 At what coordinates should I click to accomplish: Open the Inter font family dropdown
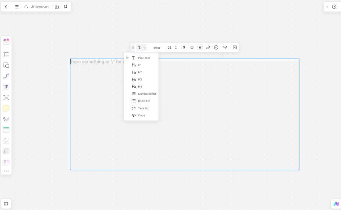(x=157, y=48)
